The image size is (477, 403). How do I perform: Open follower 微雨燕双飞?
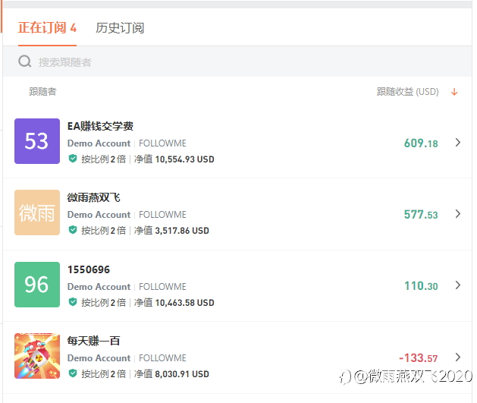pyautogui.click(x=94, y=197)
